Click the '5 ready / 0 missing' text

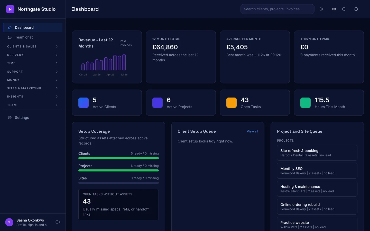pyautogui.click(x=145, y=153)
